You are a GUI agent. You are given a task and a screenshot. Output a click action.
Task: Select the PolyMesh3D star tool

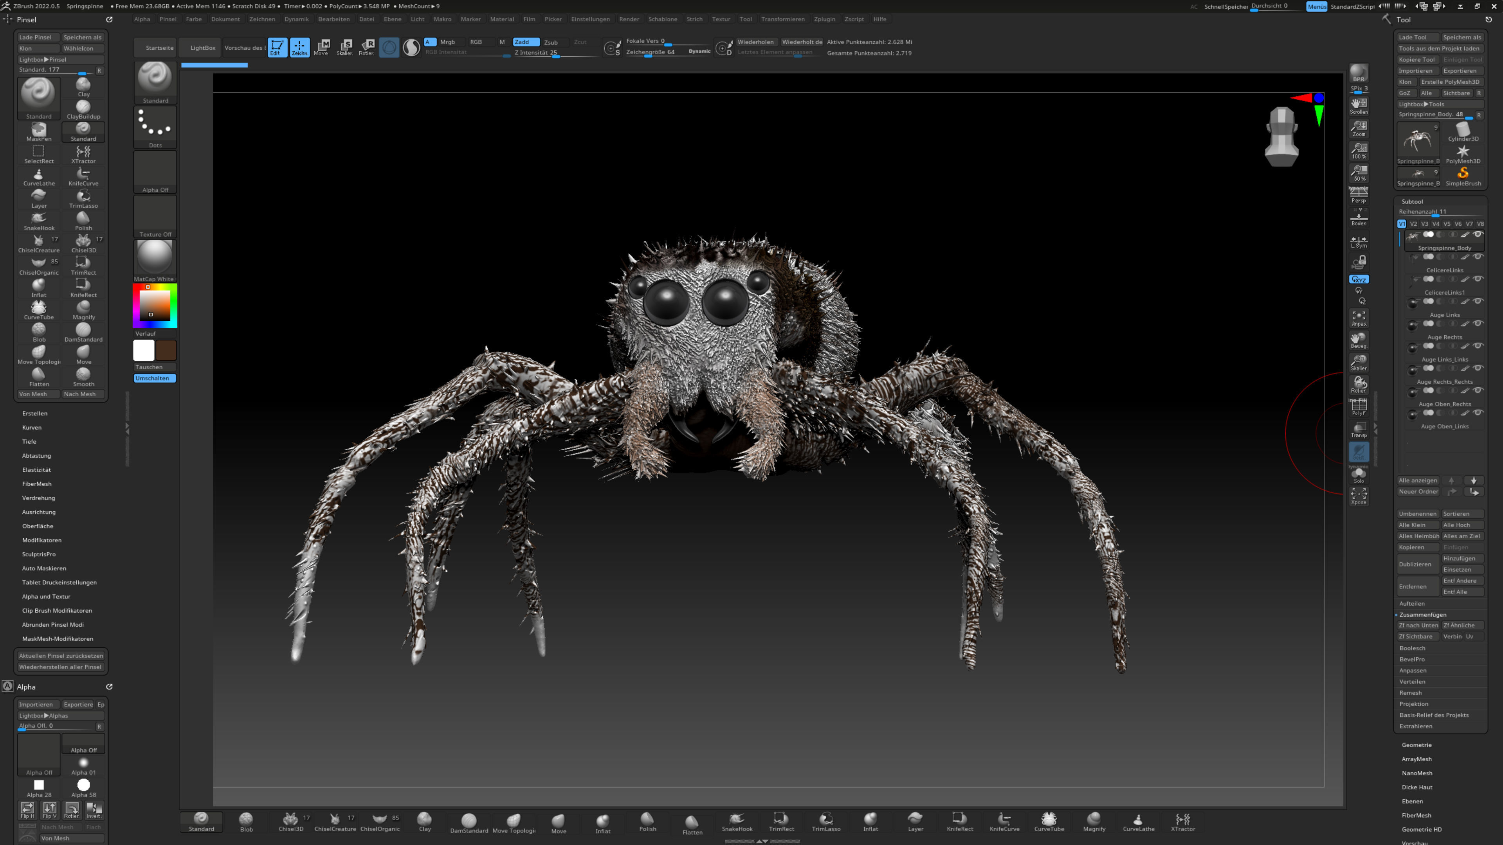[1463, 155]
